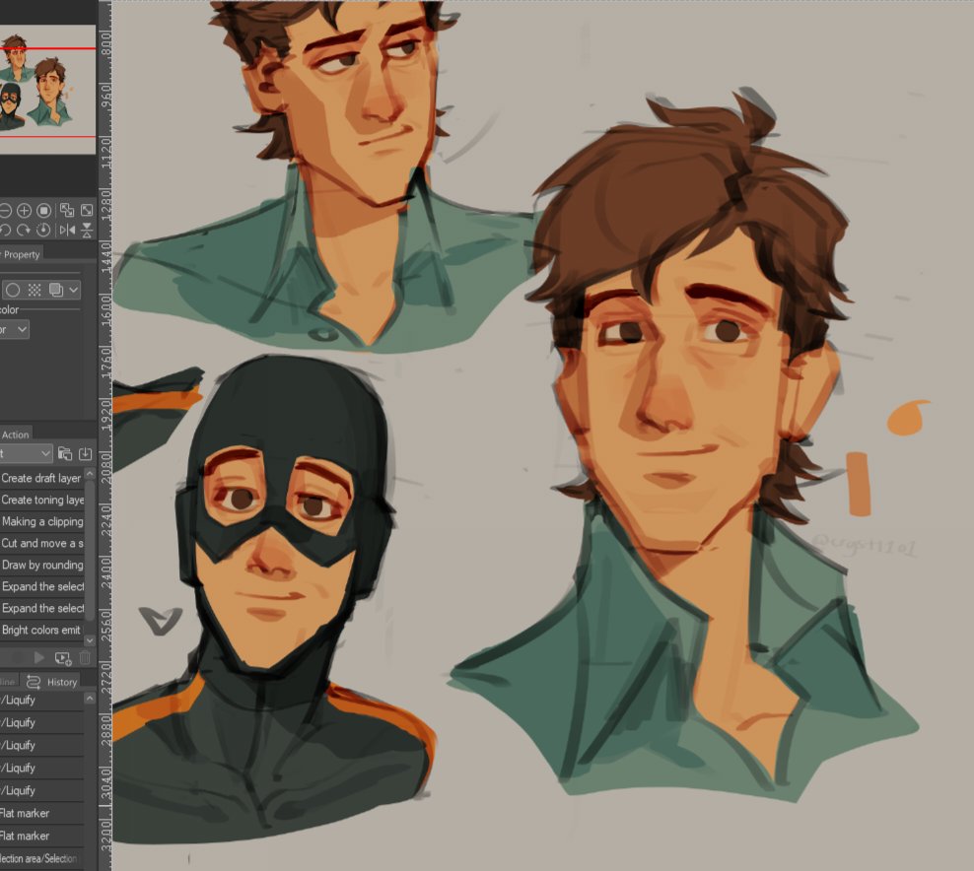Open the Expression color dropdown
This screenshot has width=974, height=871.
[14, 330]
